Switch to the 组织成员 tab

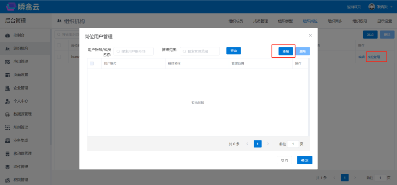[x=235, y=21]
